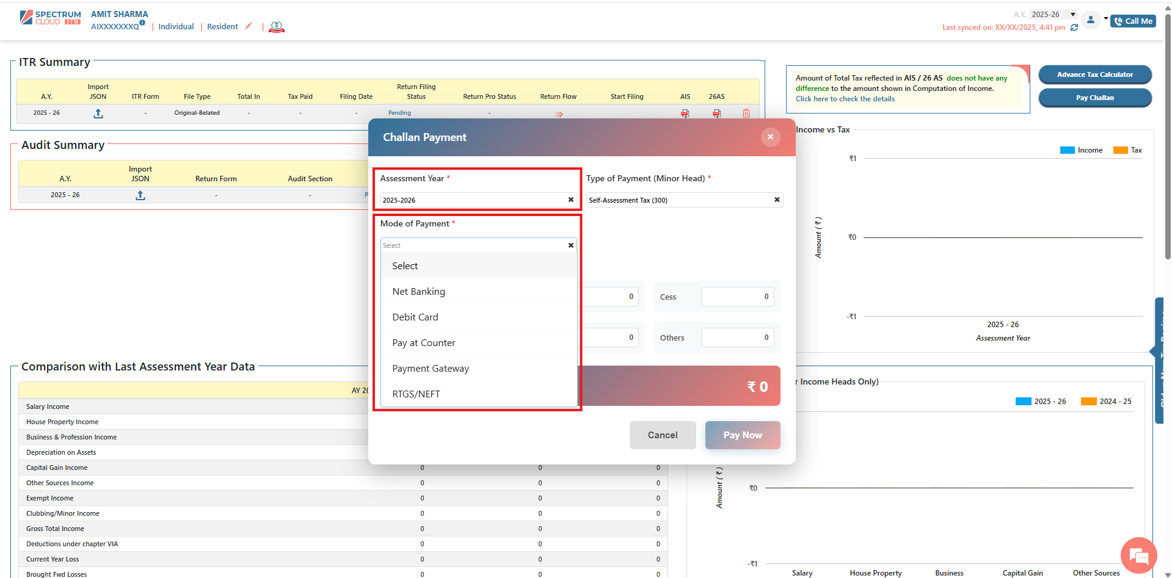The width and height of the screenshot is (1172, 578).
Task: Open the 26AS PDF icon
Action: click(x=716, y=114)
